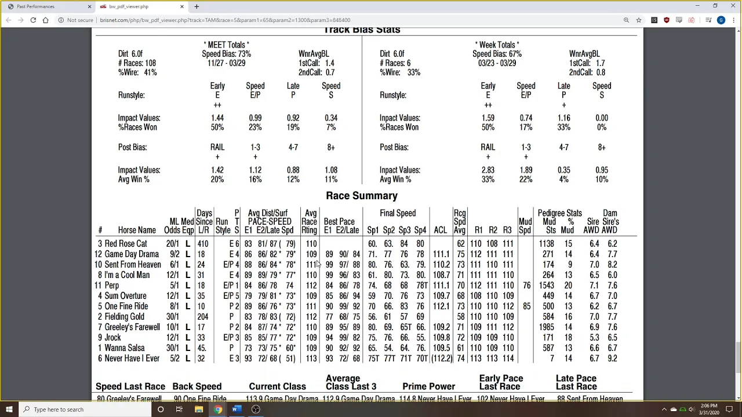Screen dimensions: 742x417
Task: Click the horse name Jrock
Action: coord(113,338)
